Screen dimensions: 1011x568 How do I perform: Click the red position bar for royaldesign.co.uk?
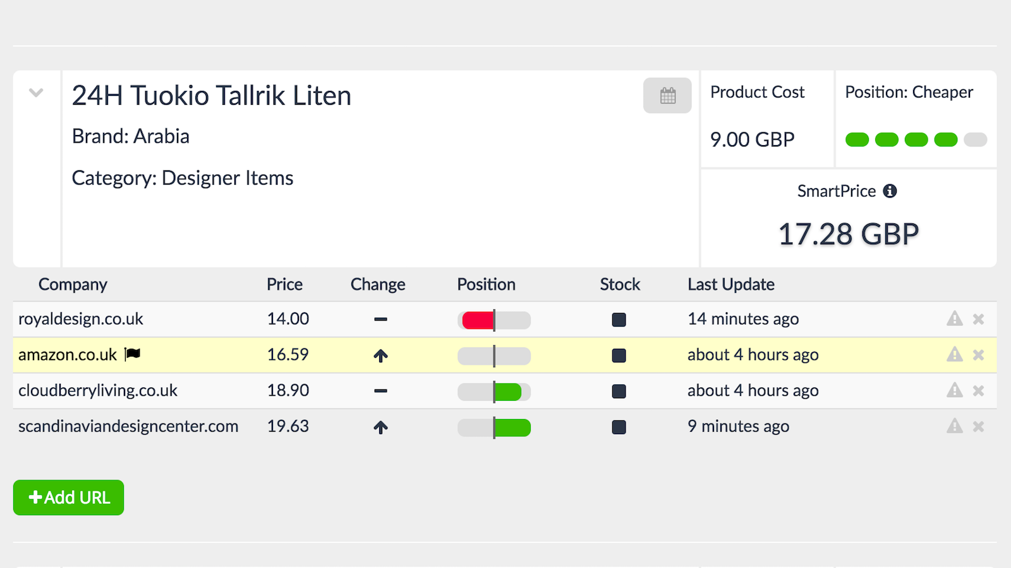478,321
